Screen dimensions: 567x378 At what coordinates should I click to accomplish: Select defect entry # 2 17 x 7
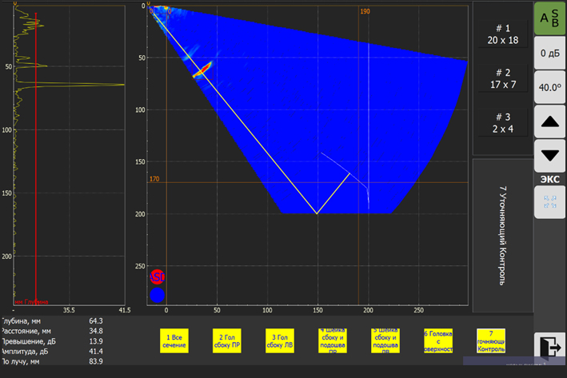pos(503,78)
